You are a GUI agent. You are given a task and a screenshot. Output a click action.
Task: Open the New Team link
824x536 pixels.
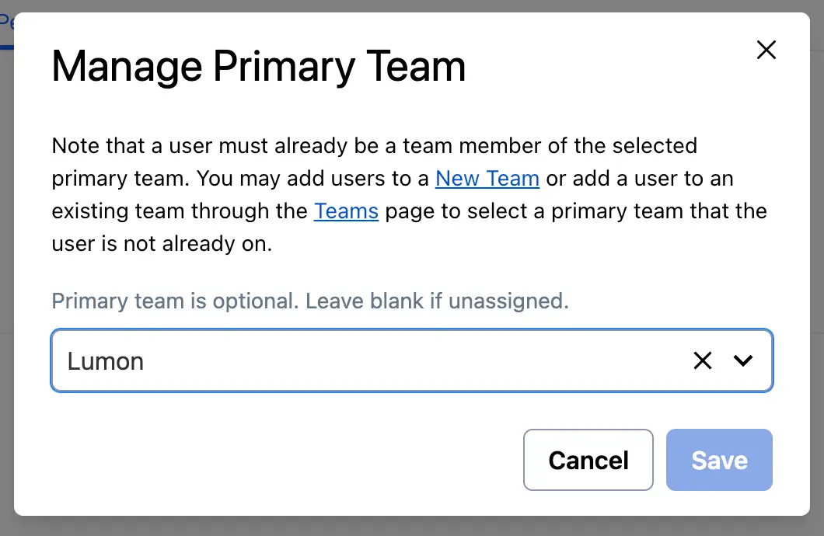click(487, 179)
